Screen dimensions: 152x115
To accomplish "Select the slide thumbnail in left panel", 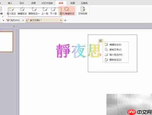I will pyautogui.click(x=6, y=42).
